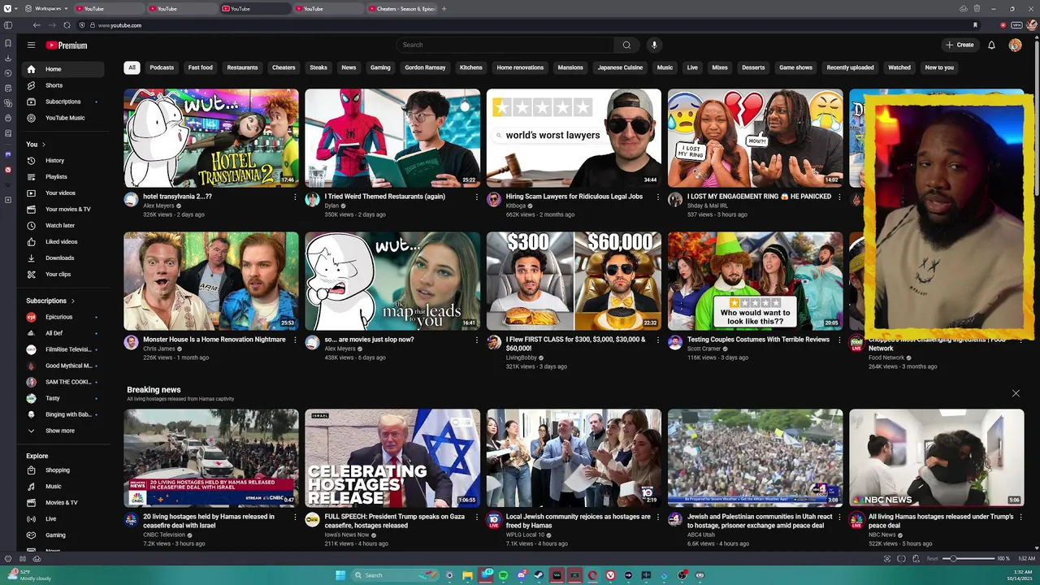Open Live under Explore
Viewport: 1040px width, 585px height.
[63, 518]
